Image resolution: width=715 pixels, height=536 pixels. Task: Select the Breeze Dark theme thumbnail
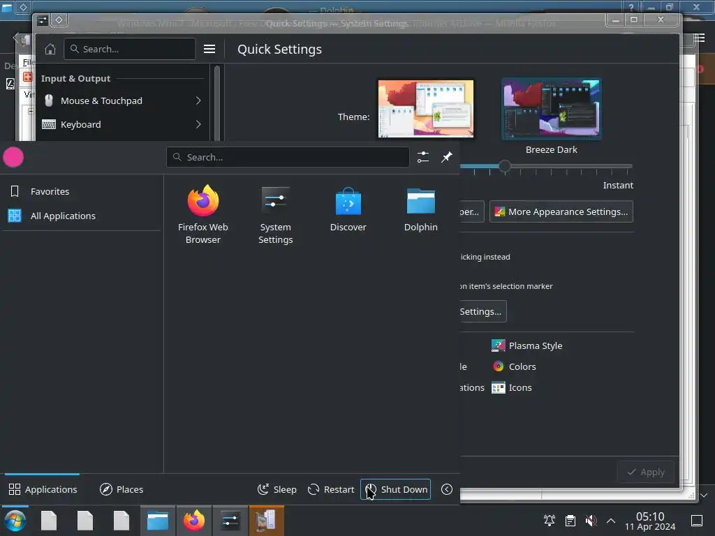(x=552, y=108)
